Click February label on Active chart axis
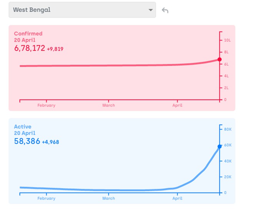 click(46, 199)
